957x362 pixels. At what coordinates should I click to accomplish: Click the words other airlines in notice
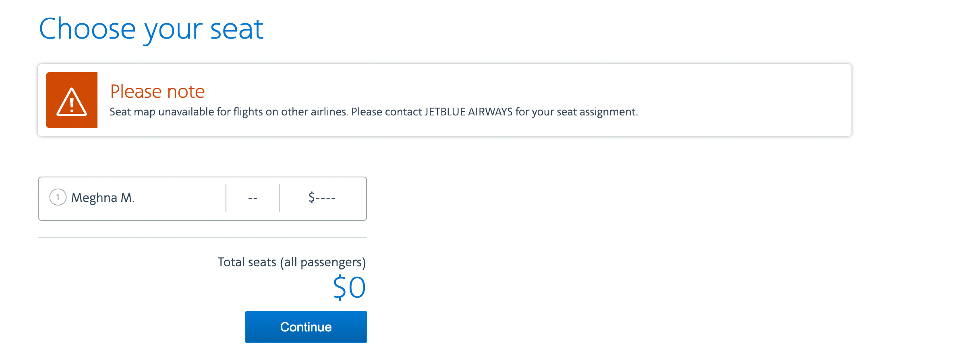314,112
